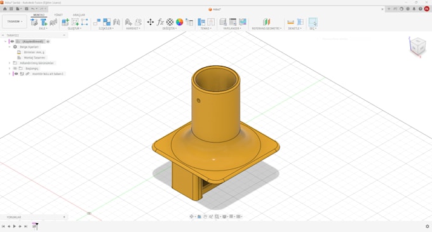Screen dimensions: 432x232
Task: Click the third YAPILANDIR configuration icon
Action: pyautogui.click(x=243, y=22)
